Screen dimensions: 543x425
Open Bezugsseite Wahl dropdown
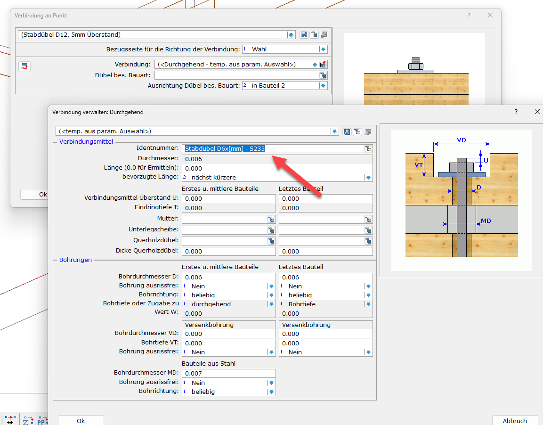pyautogui.click(x=323, y=49)
